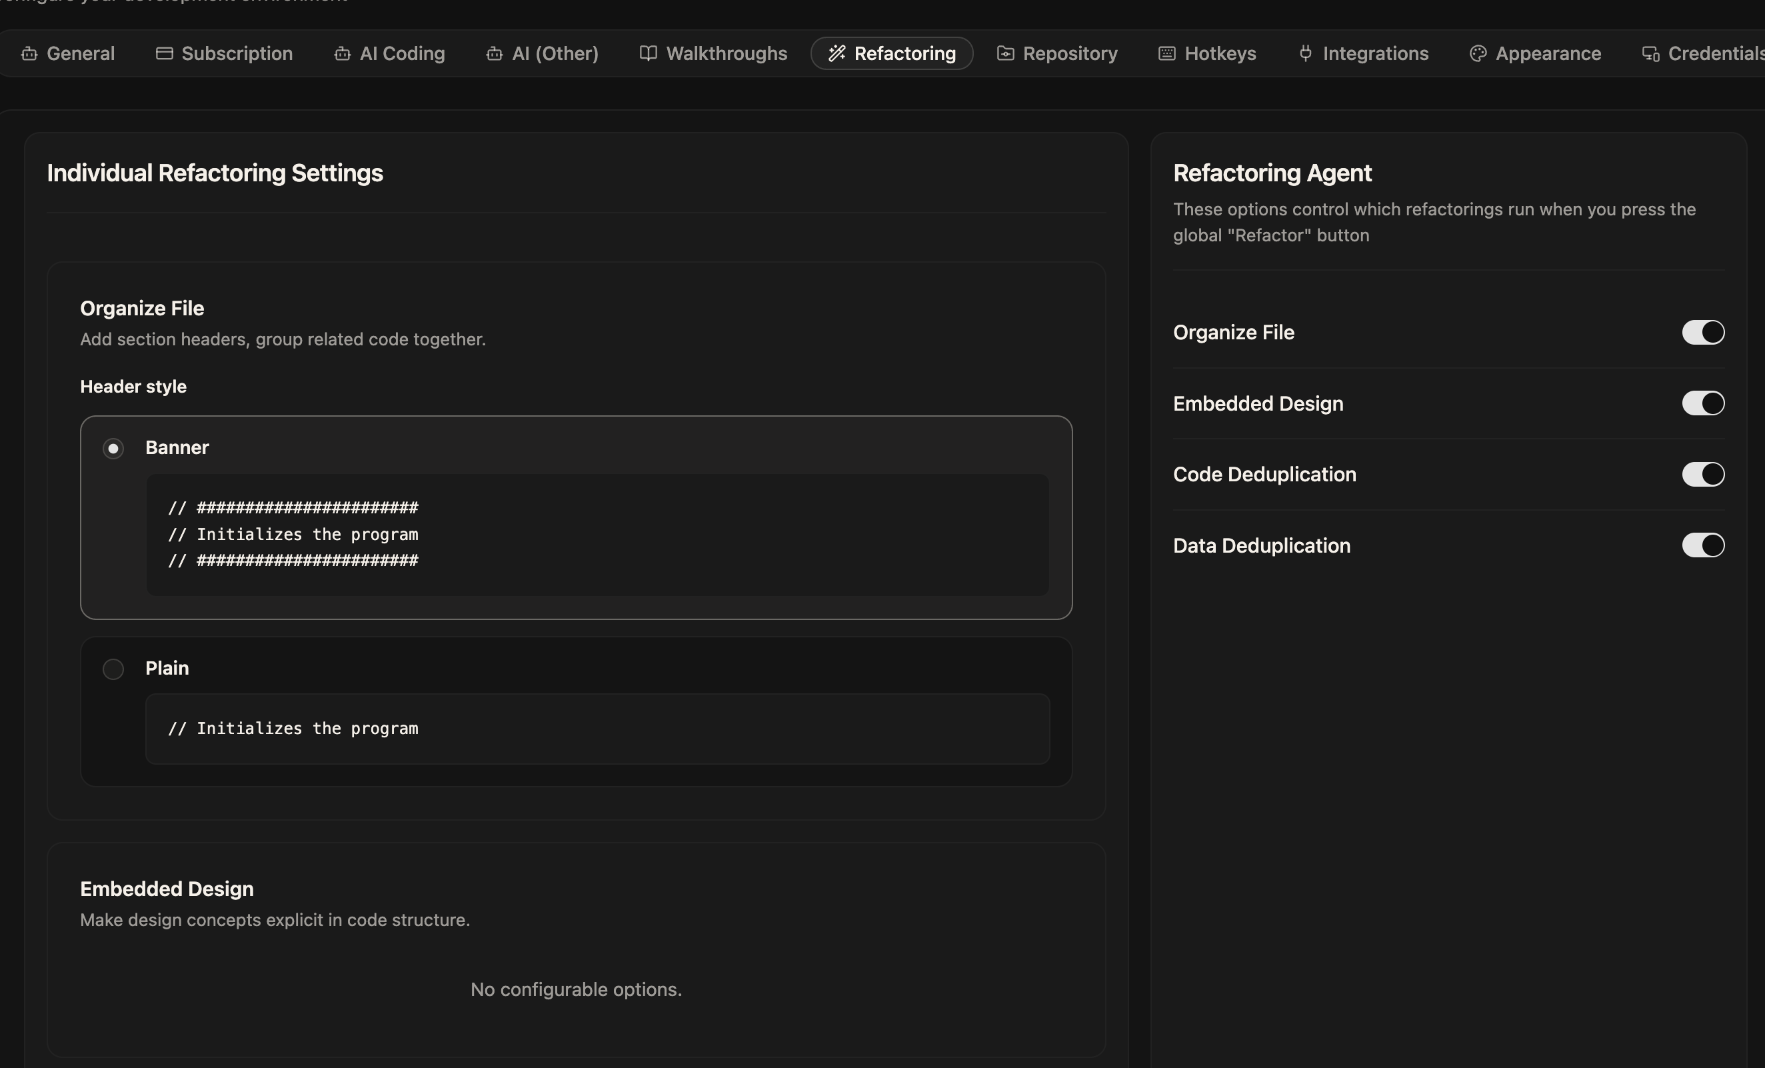
Task: Open the General settings tab
Action: 68,54
